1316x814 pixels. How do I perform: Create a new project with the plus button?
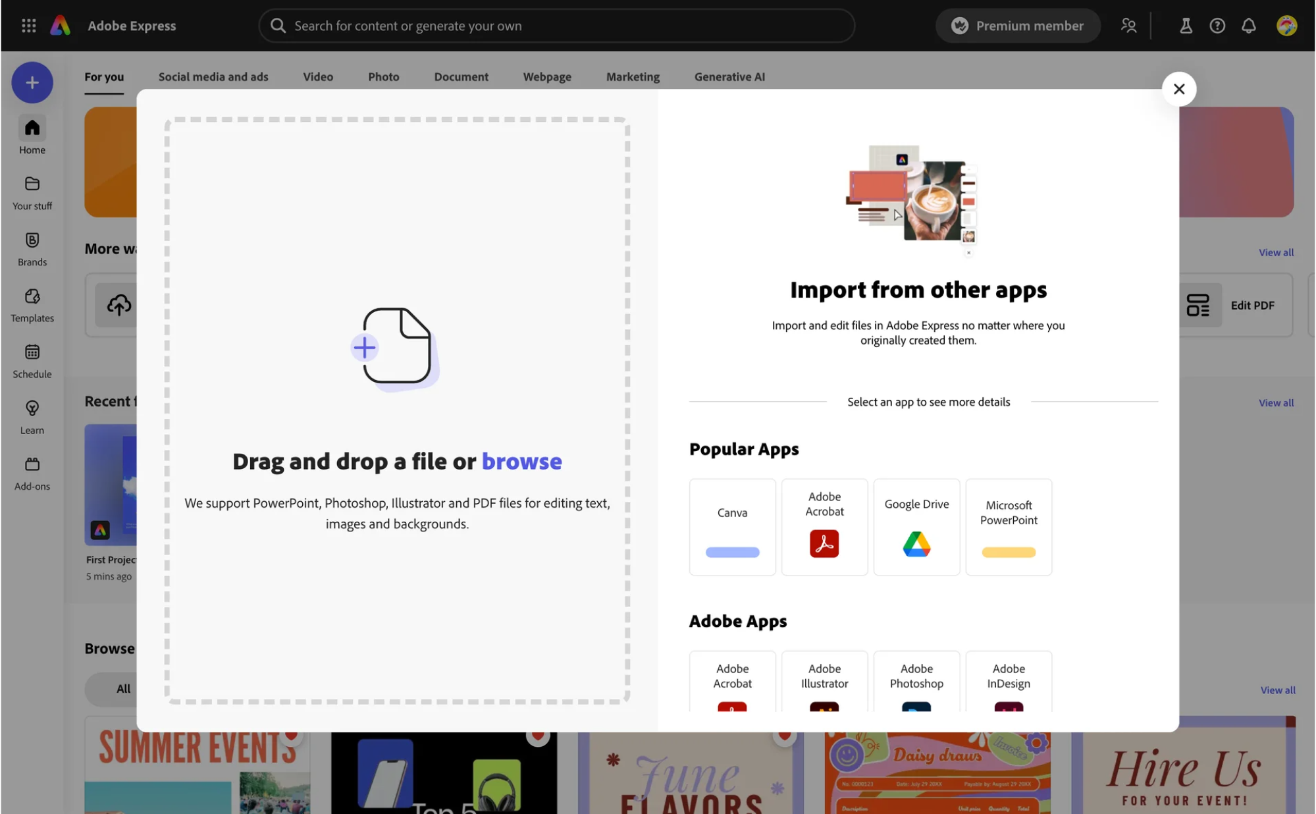click(x=31, y=82)
